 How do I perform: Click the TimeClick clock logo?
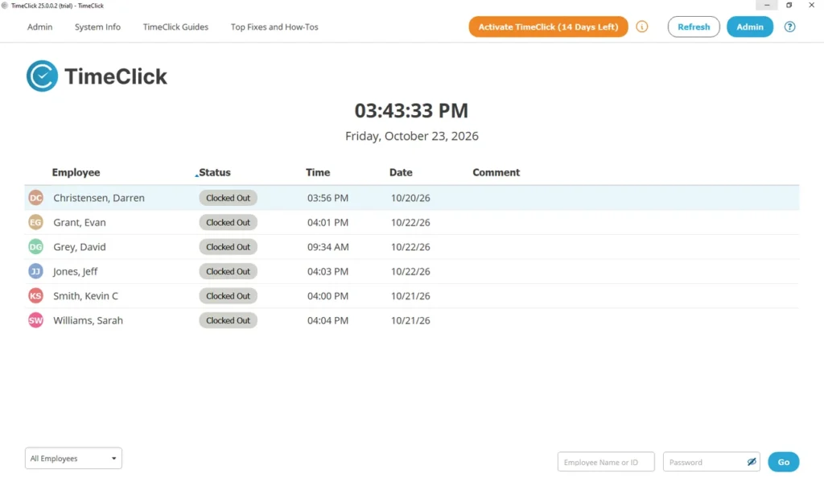[42, 76]
